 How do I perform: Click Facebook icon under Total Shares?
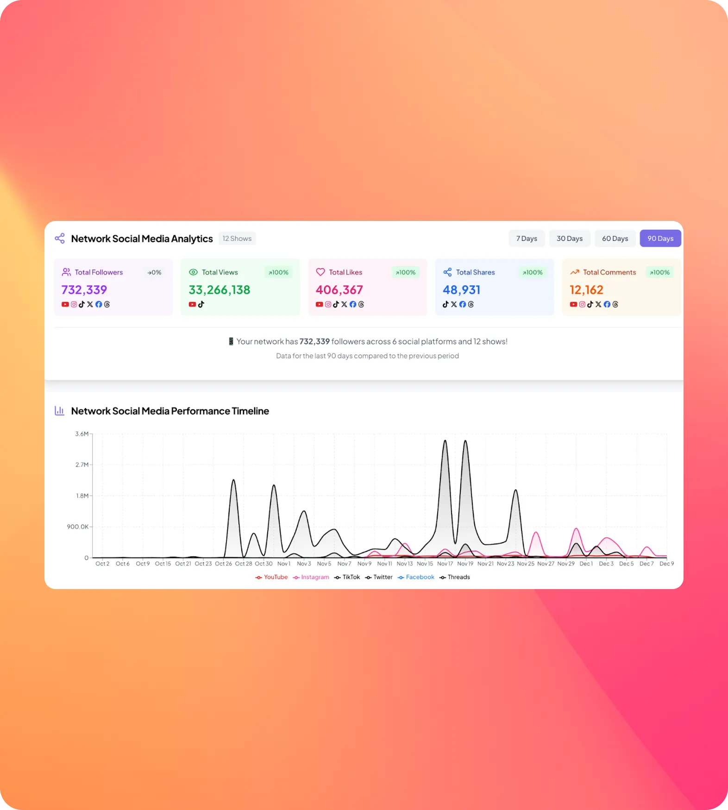click(463, 304)
